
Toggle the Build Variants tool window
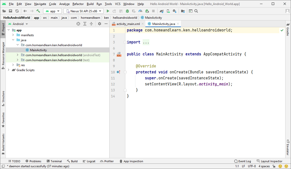[x=3, y=144]
